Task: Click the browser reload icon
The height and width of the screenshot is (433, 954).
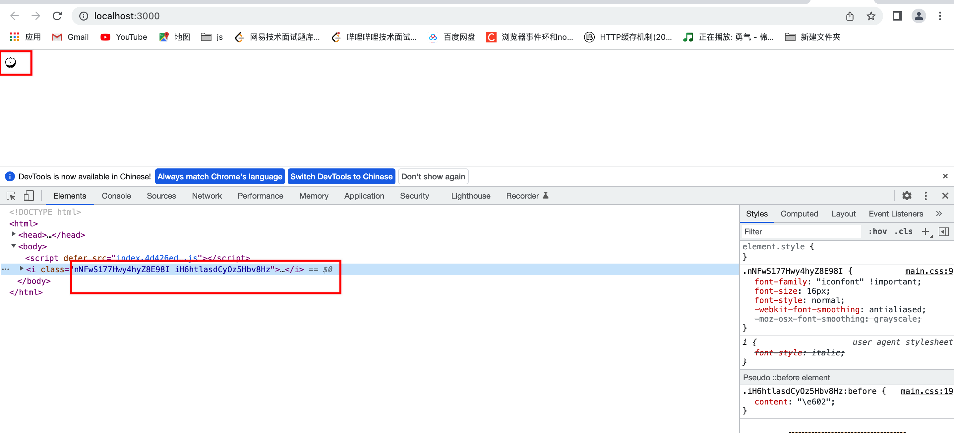Action: (x=57, y=16)
